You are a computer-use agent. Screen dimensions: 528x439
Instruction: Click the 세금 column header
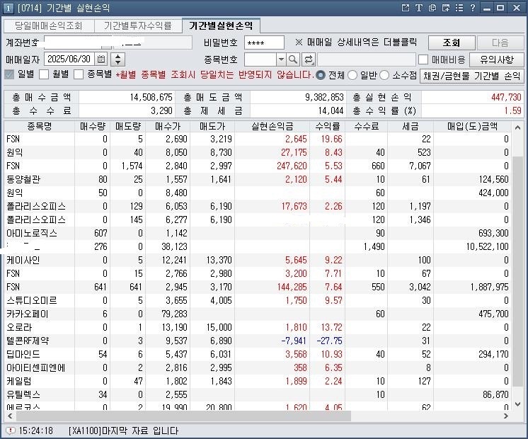click(x=410, y=126)
